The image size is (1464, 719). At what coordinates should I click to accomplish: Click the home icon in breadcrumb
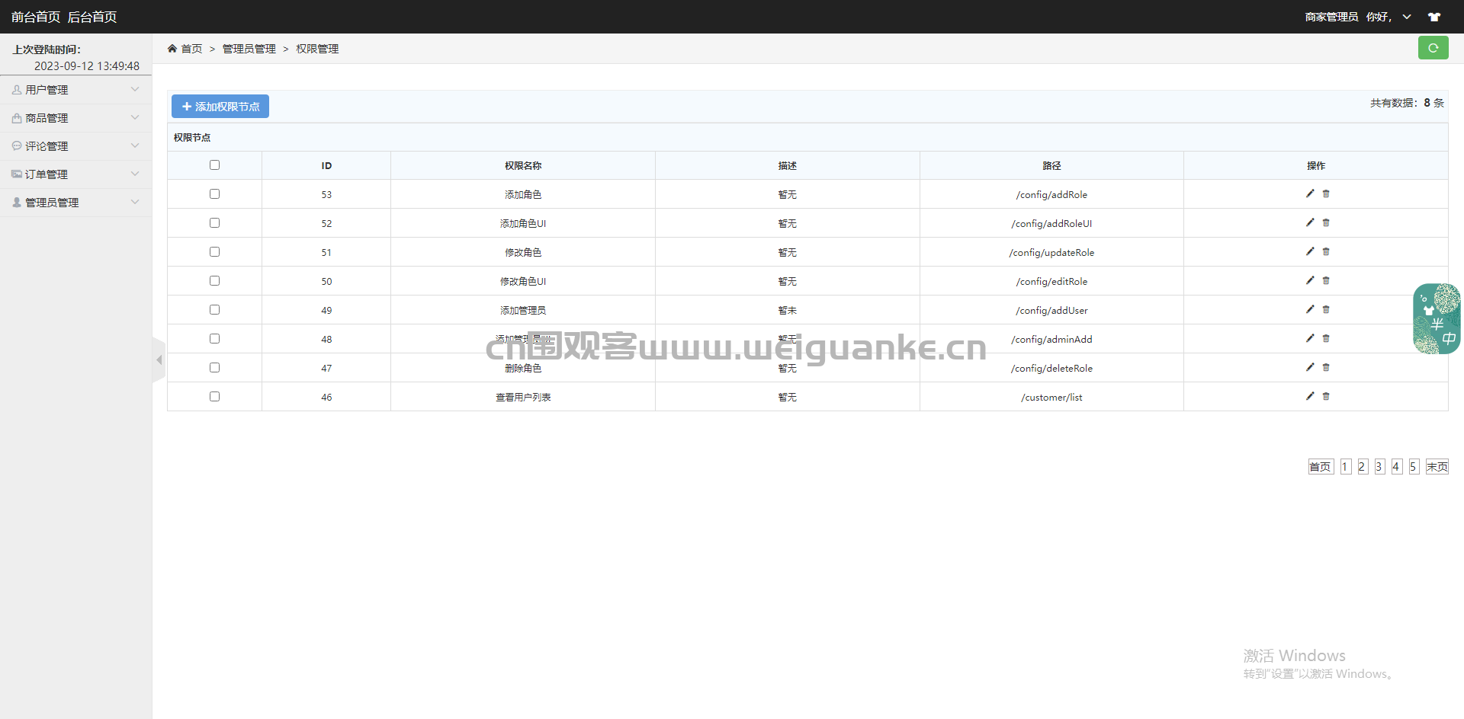point(172,49)
